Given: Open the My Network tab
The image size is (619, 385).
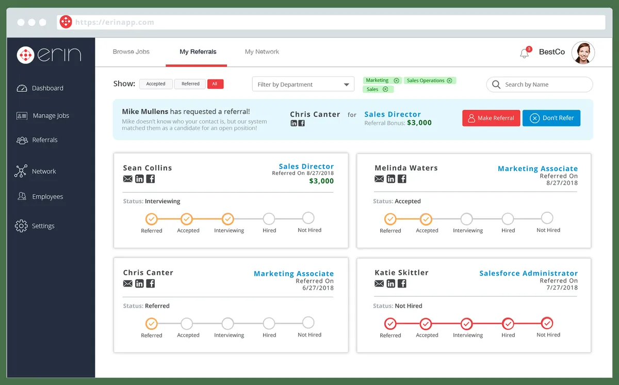Looking at the screenshot, I should tap(262, 52).
